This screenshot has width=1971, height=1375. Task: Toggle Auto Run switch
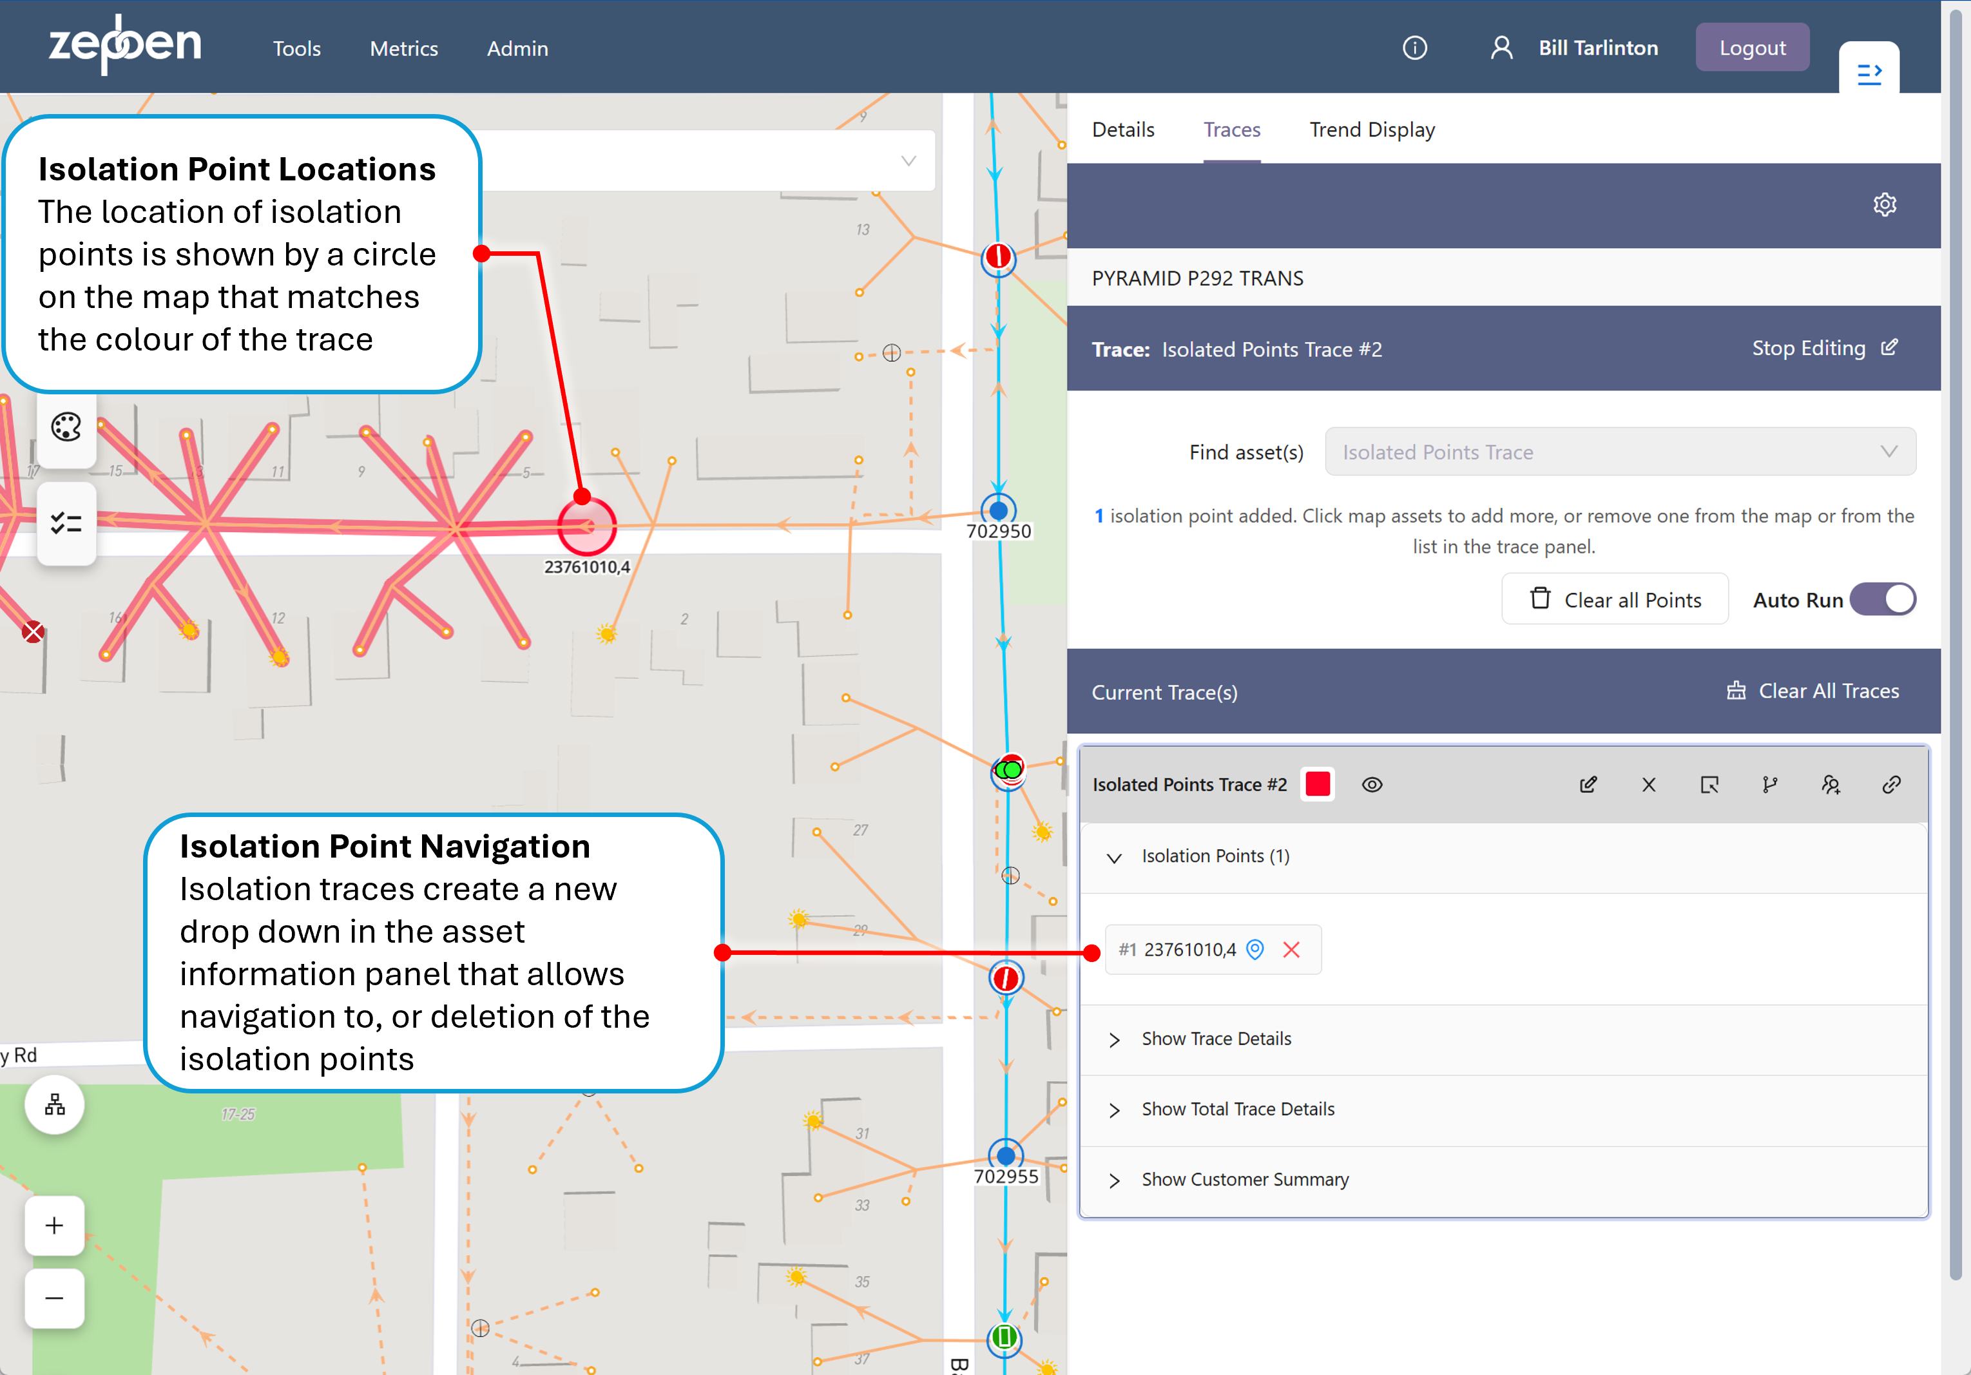pyautogui.click(x=1883, y=599)
